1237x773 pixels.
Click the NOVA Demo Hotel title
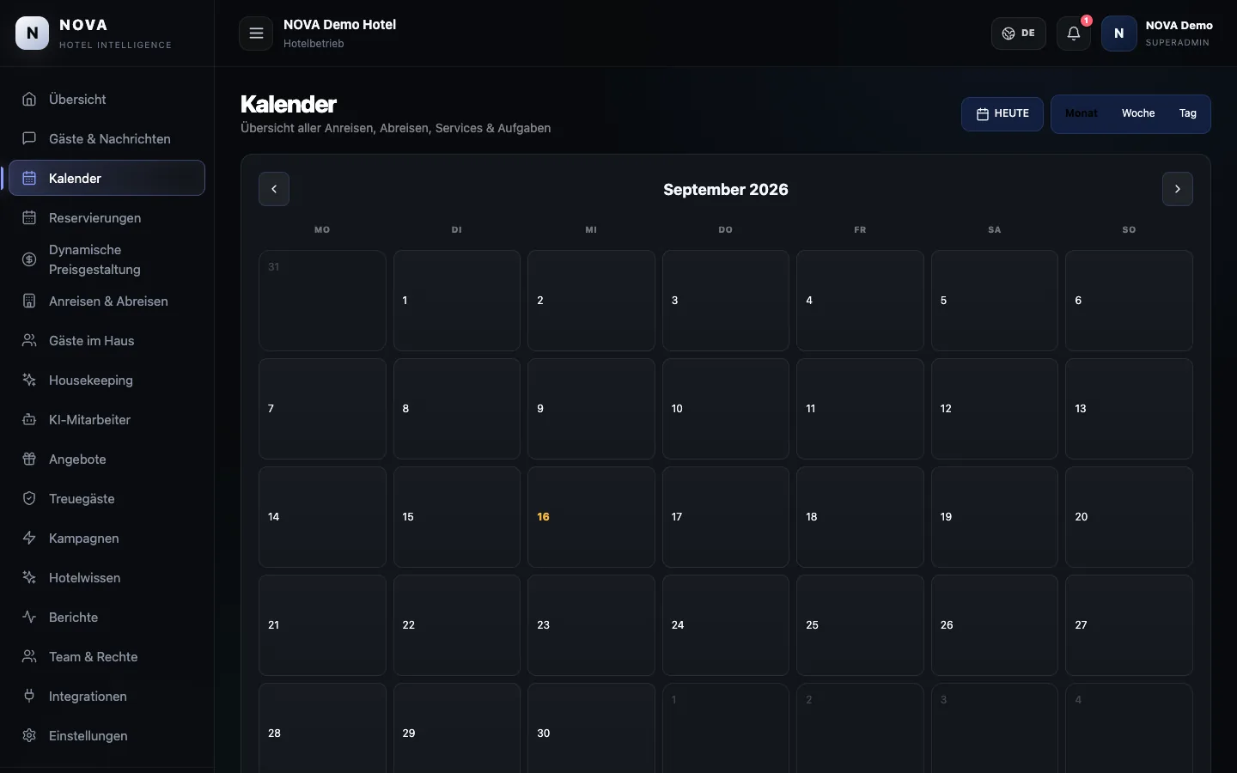[339, 25]
